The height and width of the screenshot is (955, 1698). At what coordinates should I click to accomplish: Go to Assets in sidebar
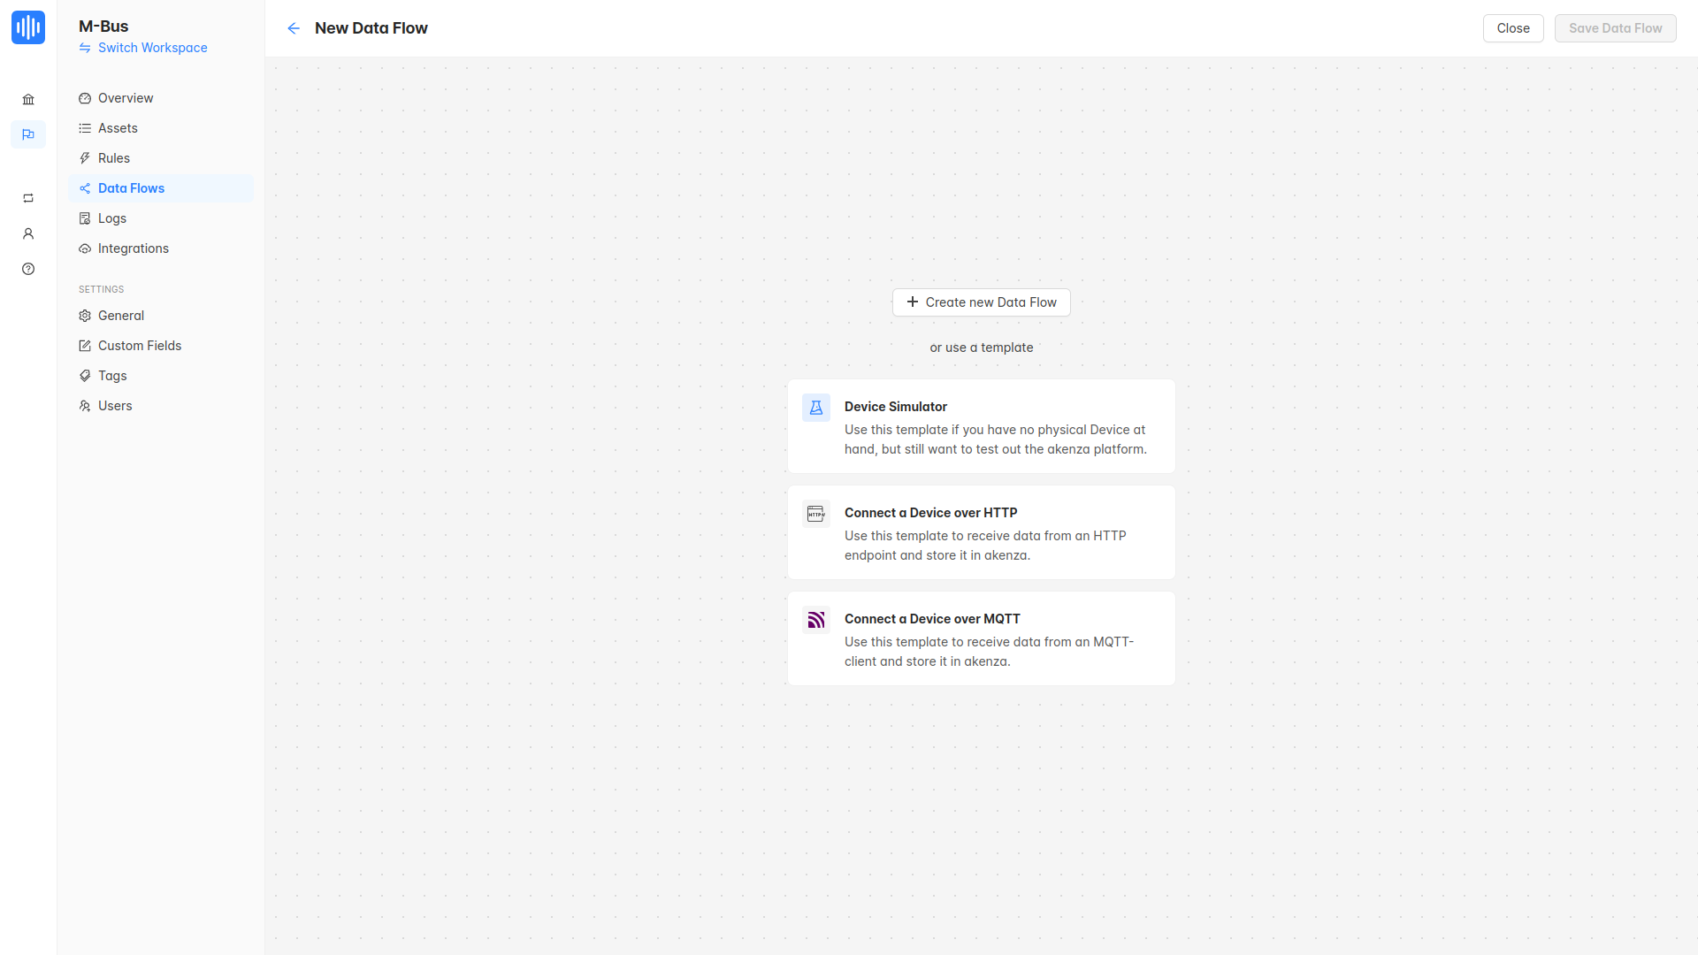[118, 128]
